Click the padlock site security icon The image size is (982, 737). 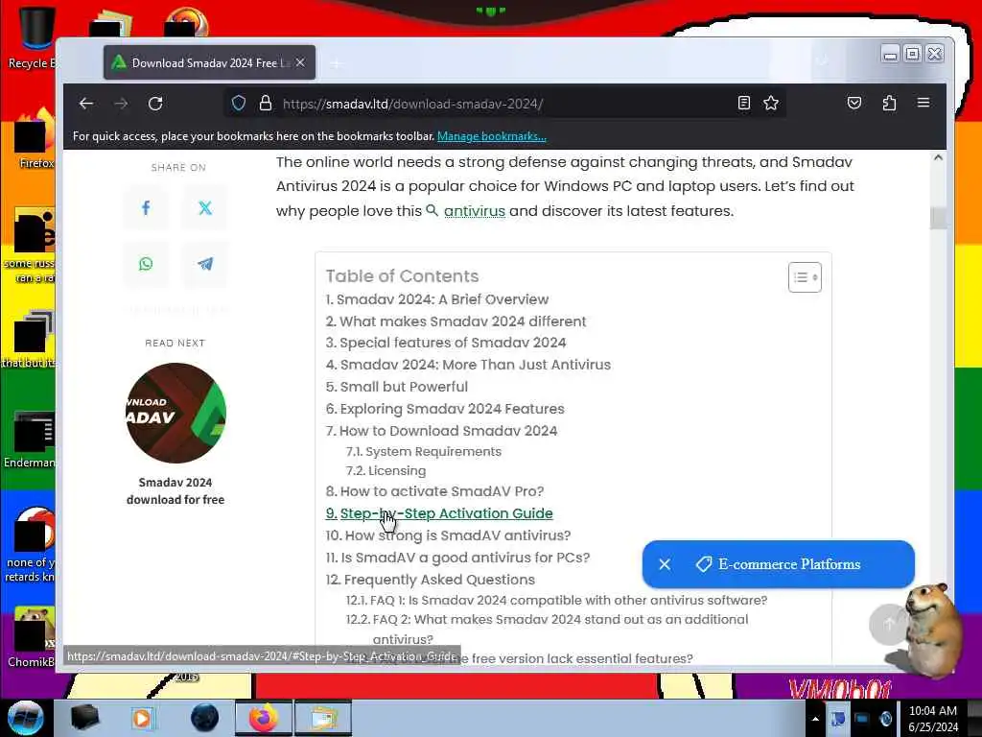pyautogui.click(x=266, y=104)
